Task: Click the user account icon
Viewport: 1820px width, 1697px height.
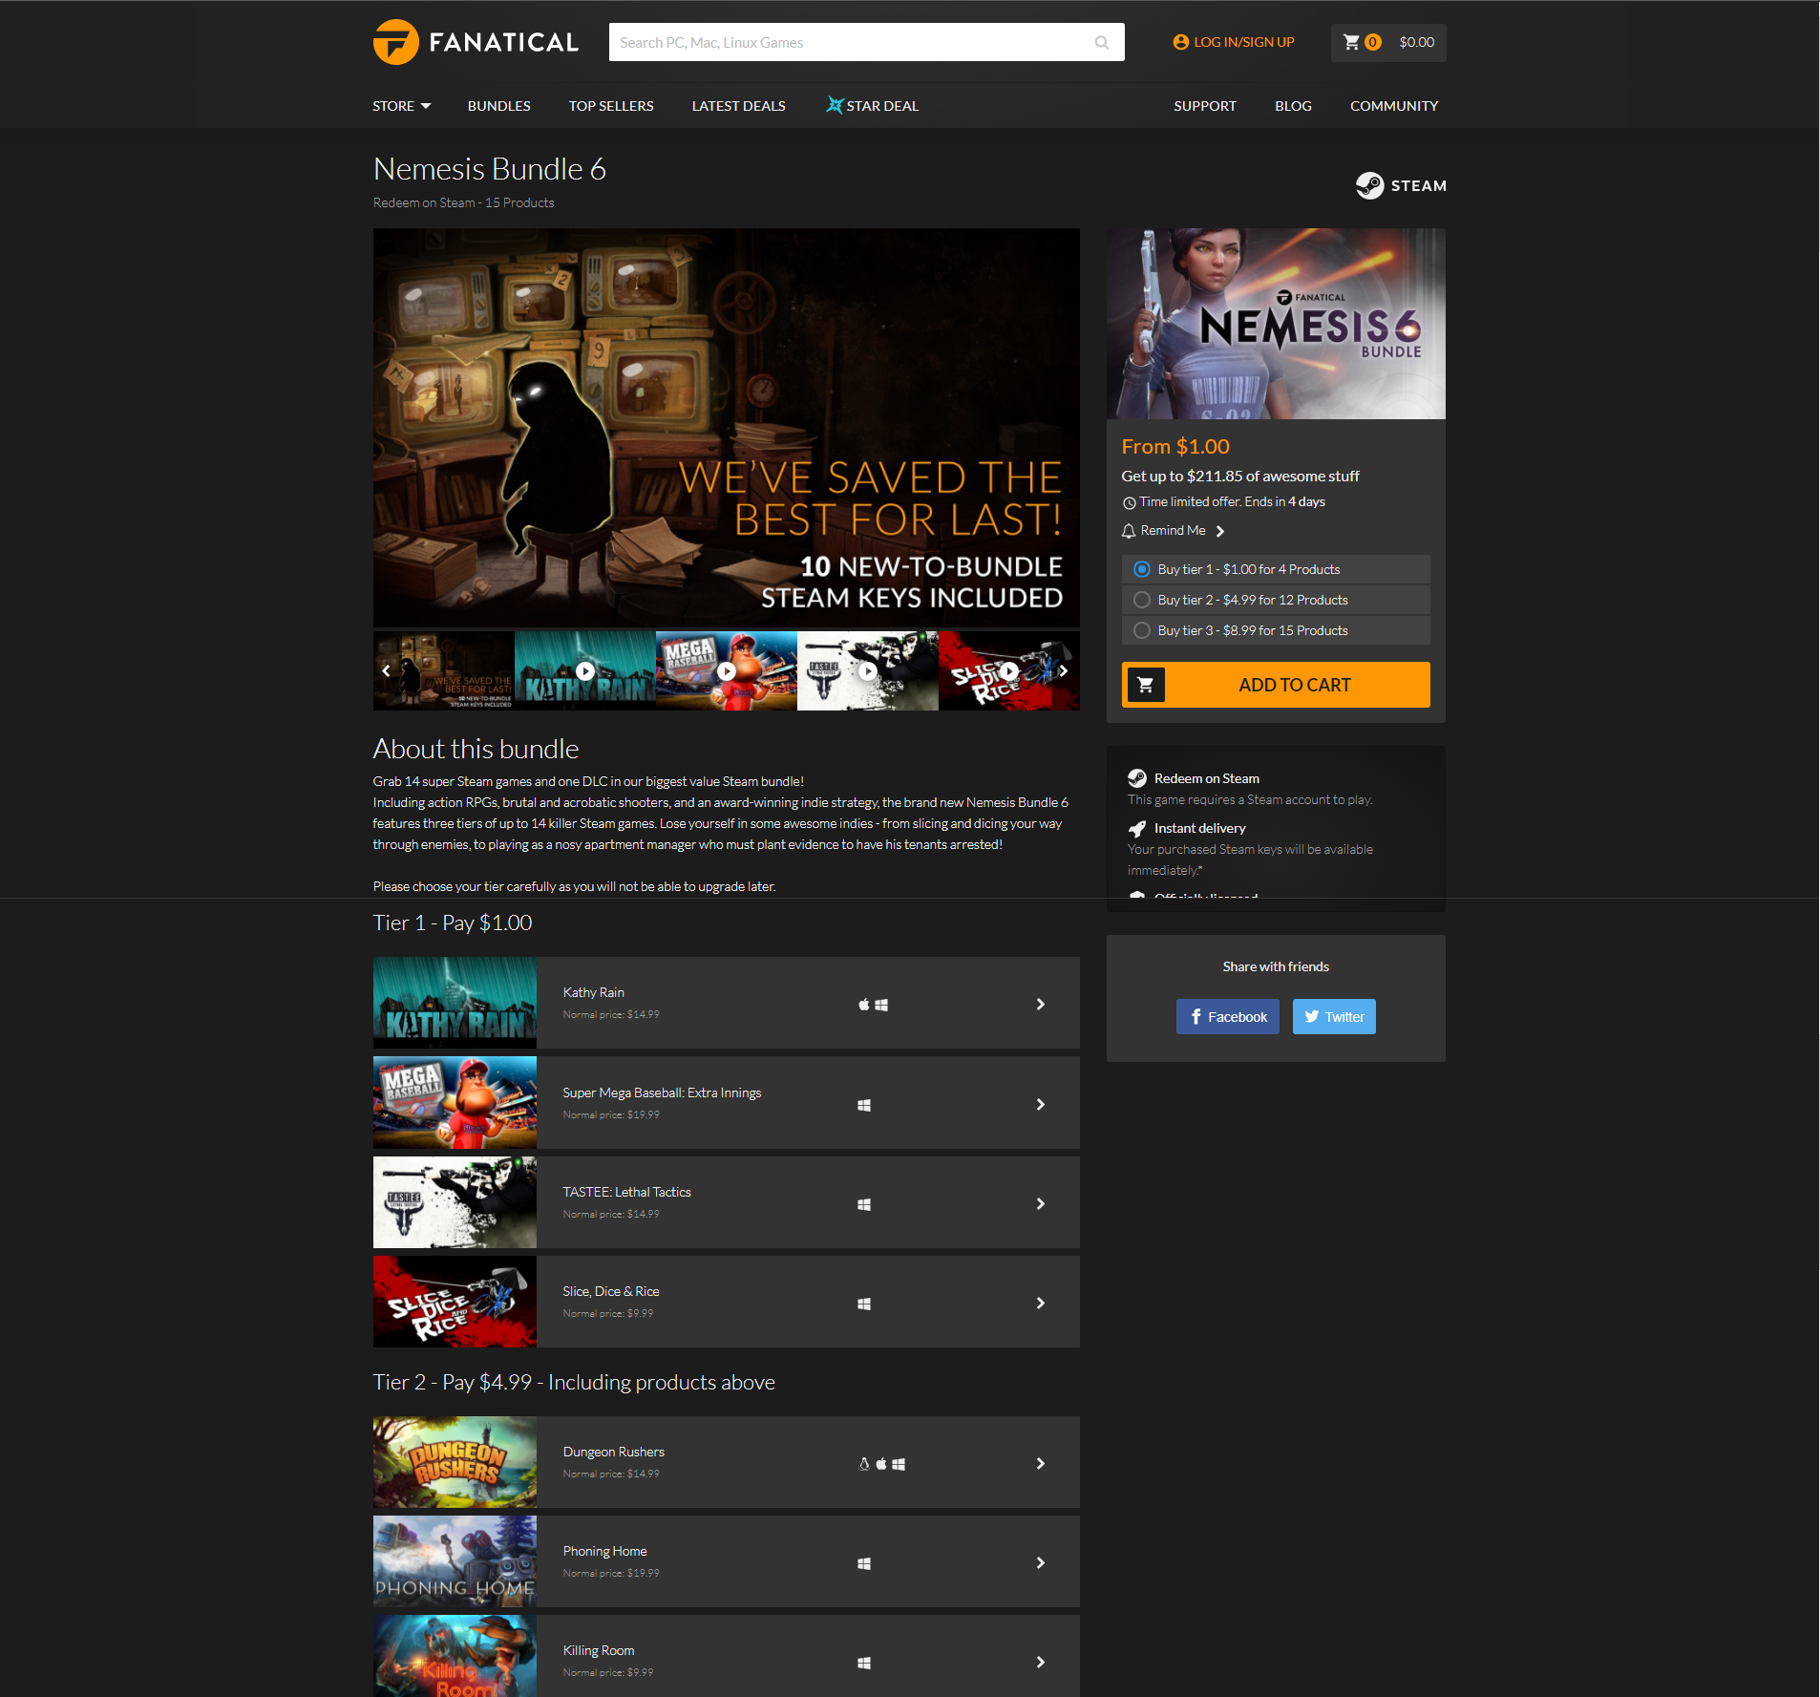Action: tap(1181, 42)
